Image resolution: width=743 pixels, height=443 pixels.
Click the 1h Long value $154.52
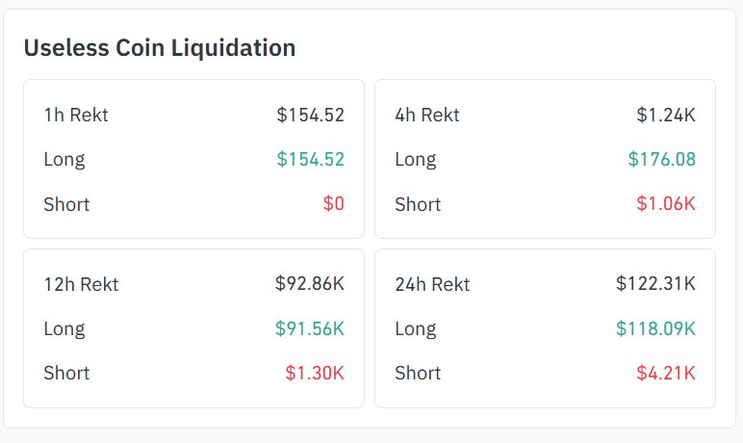(x=310, y=160)
